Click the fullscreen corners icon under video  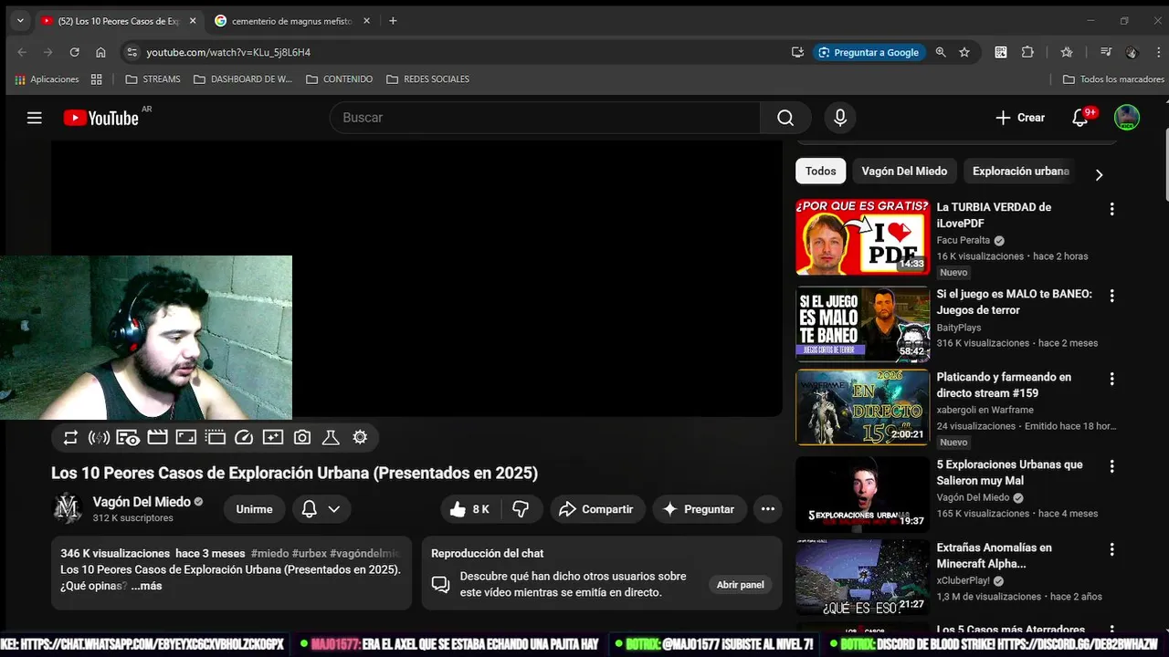[186, 438]
